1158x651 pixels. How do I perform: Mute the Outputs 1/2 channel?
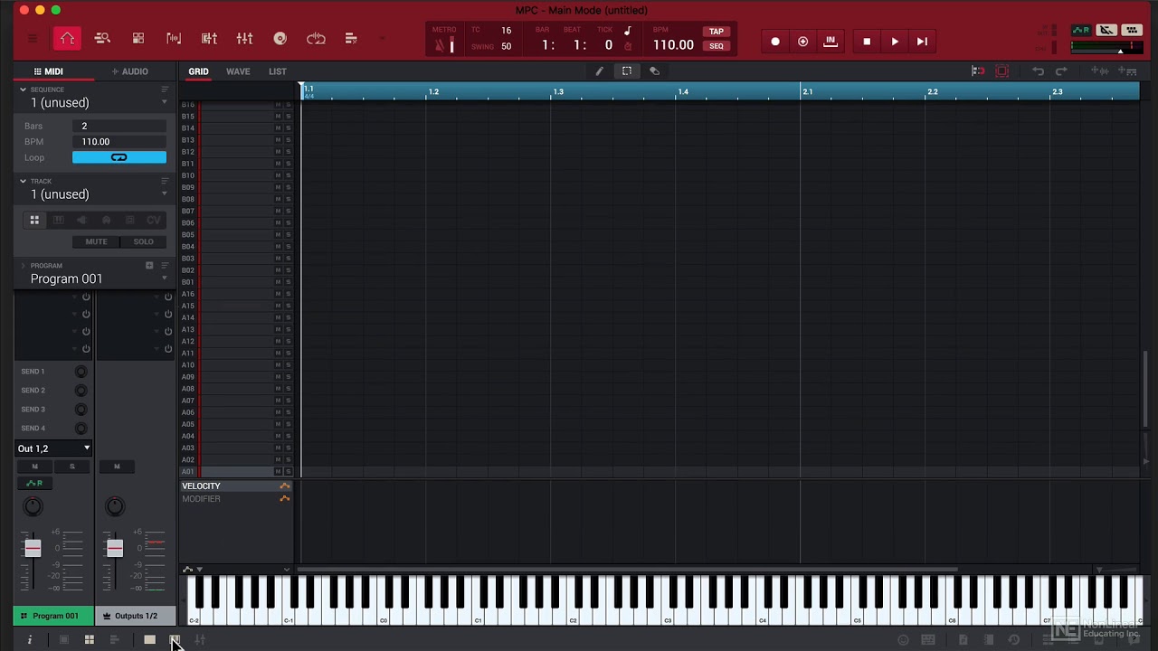pos(117,467)
